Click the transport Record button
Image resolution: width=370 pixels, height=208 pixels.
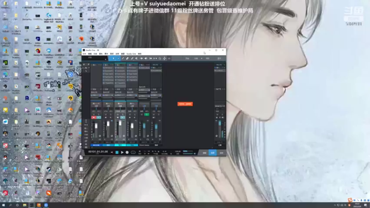[x=127, y=153]
